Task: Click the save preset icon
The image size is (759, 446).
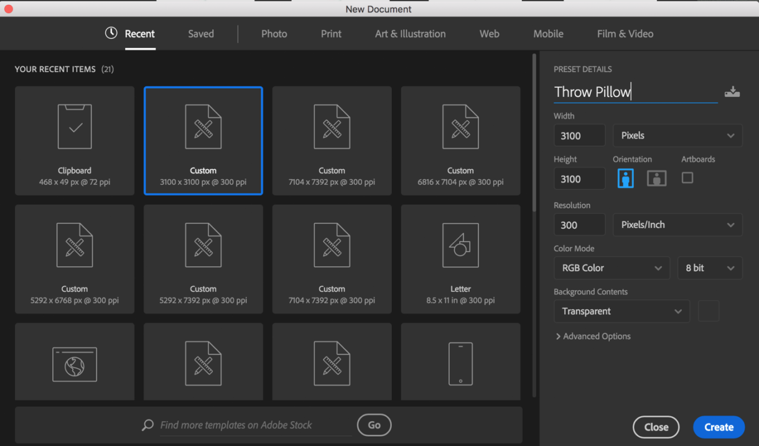Action: point(732,92)
